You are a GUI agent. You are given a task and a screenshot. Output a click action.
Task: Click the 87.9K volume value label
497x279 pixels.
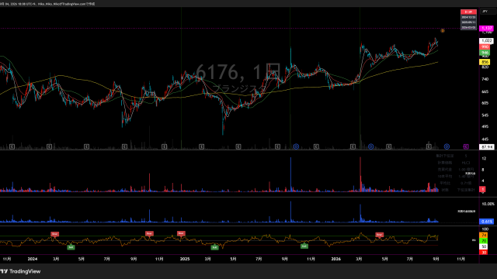coord(487,147)
